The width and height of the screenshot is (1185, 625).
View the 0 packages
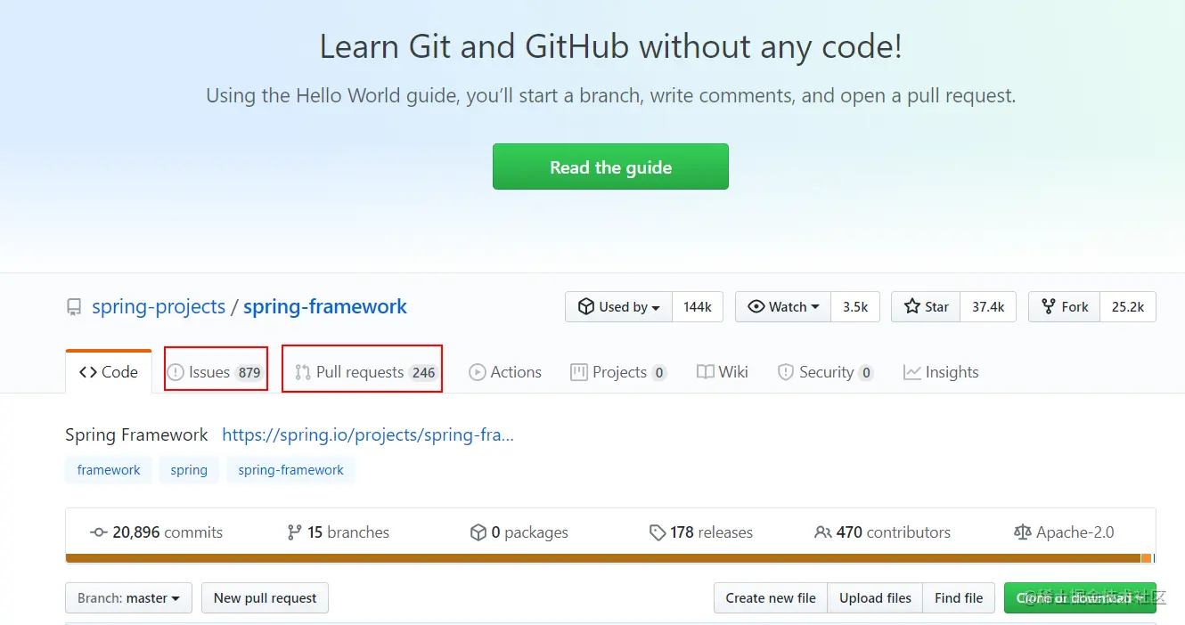[x=519, y=532]
